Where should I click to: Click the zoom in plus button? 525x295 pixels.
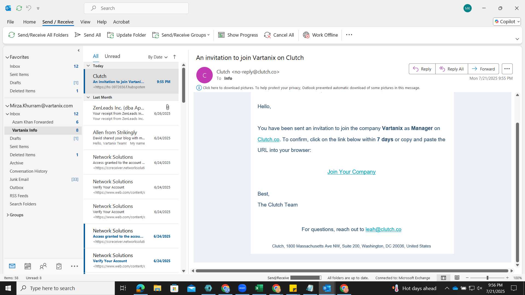coord(507,278)
